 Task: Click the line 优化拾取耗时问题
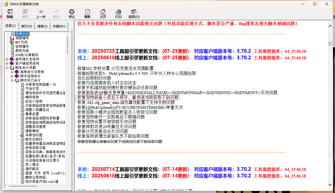[x=94, y=78]
